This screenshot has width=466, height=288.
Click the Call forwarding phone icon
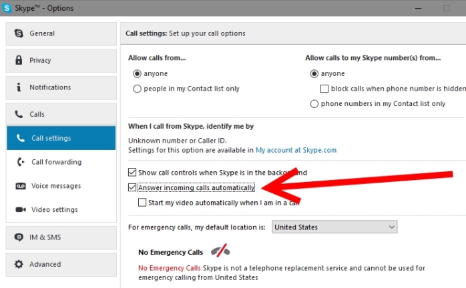click(x=21, y=162)
